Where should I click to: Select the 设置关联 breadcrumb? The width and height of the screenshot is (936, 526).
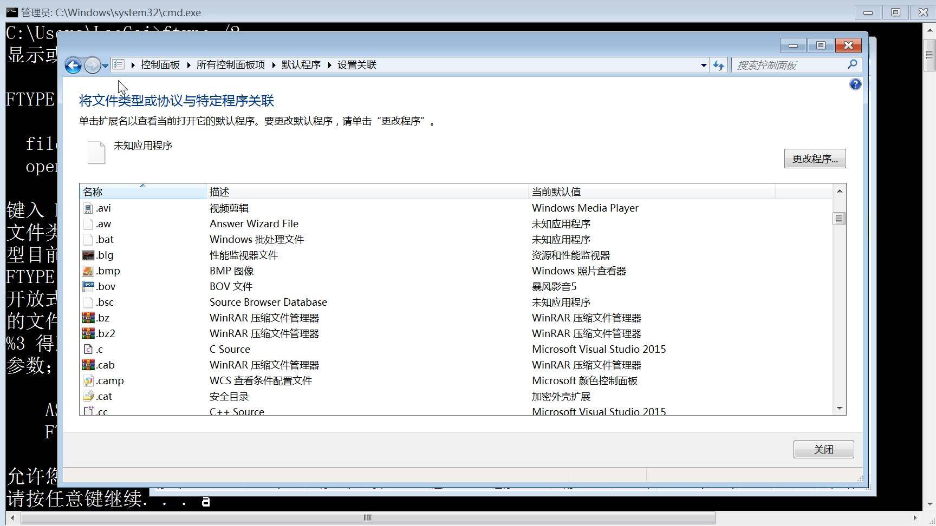357,65
